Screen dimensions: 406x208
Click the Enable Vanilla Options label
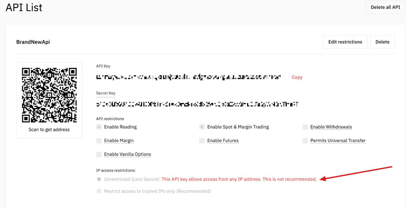click(127, 154)
